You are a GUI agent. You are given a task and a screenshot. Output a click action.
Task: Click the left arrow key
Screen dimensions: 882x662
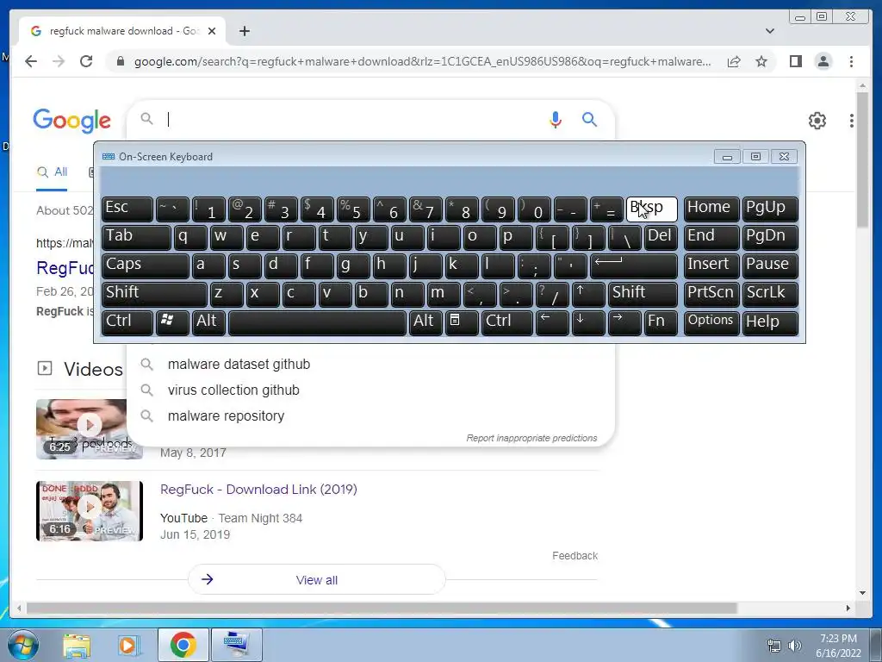click(552, 322)
